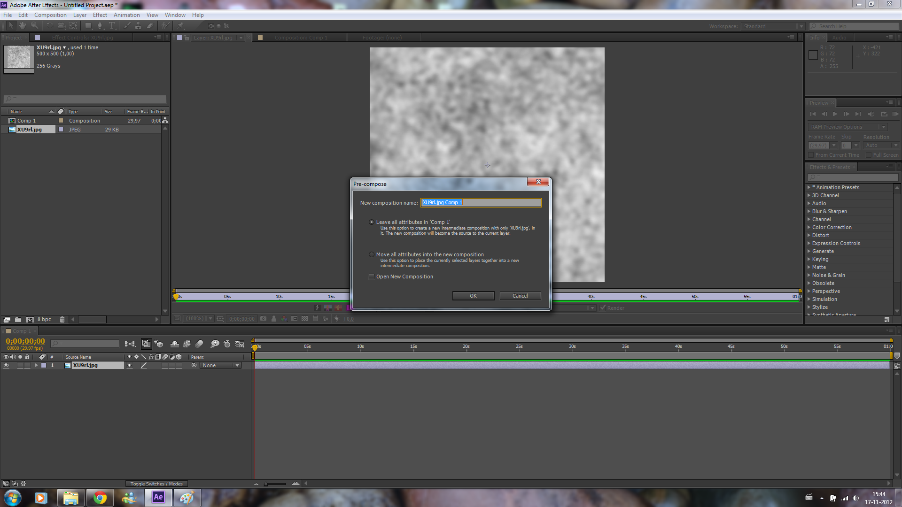The image size is (902, 507).
Task: Select the Selection arrow tool
Action: tap(11, 26)
